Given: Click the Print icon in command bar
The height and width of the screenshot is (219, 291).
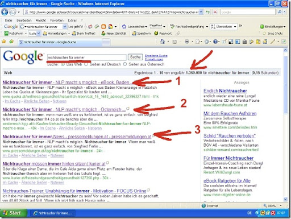Looking at the screenshot, I should (x=187, y=42).
